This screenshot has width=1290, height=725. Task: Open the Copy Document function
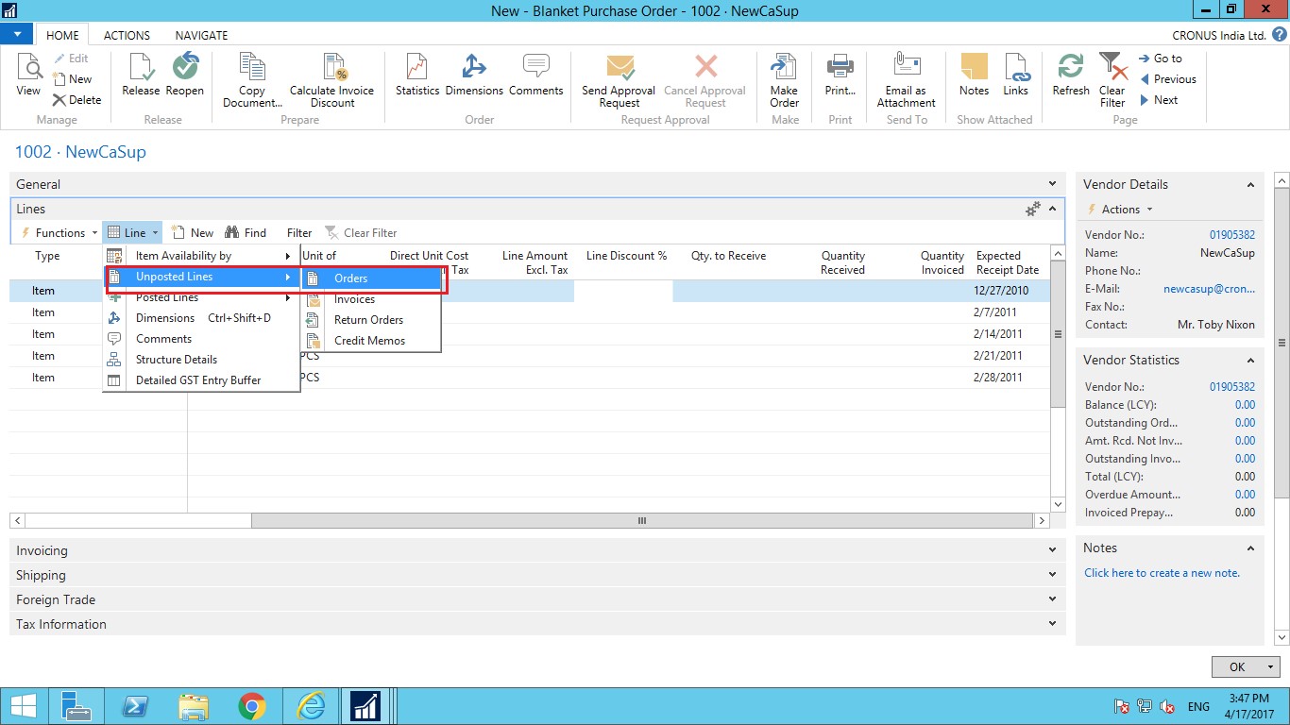click(x=252, y=80)
